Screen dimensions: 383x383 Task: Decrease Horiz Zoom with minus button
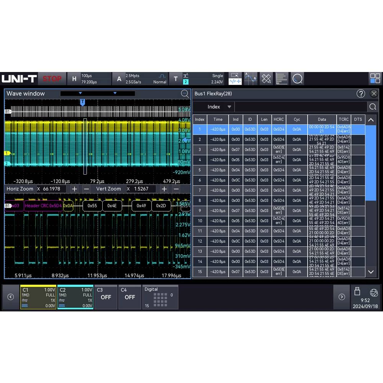pyautogui.click(x=86, y=189)
